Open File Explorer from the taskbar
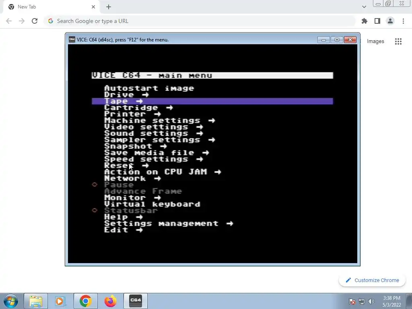The image size is (412, 309). [36, 301]
